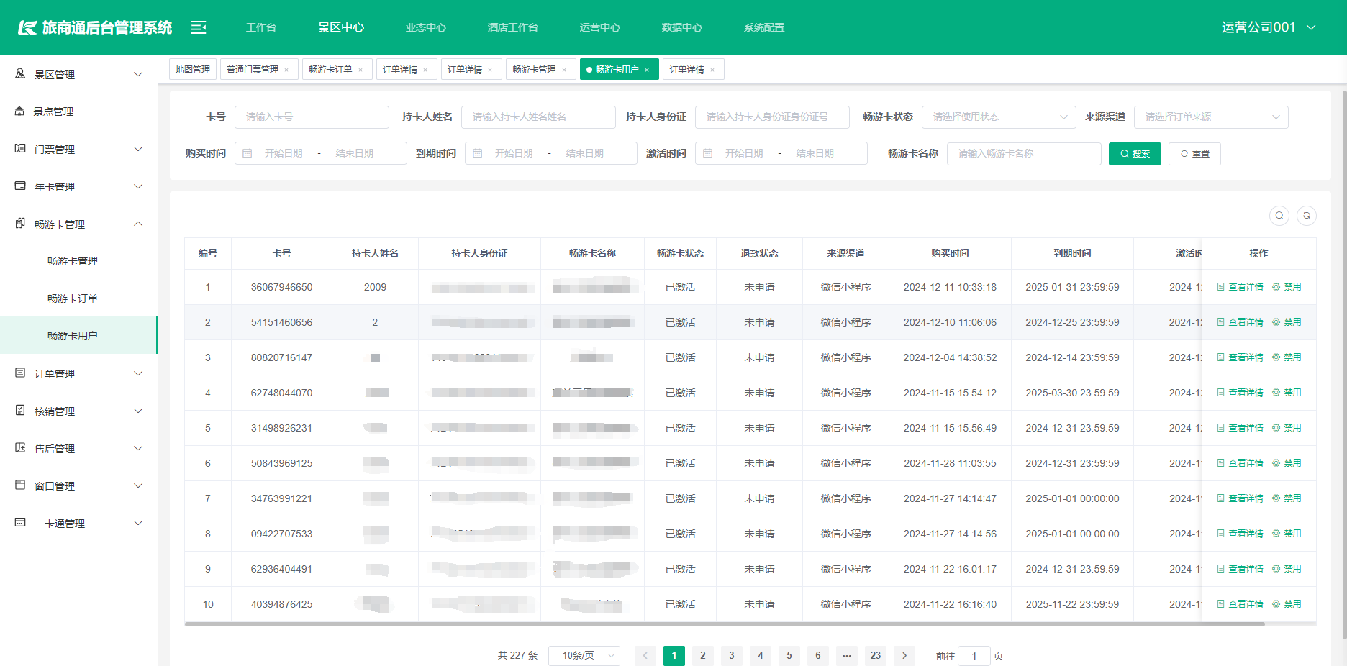Disable card 54151460656
This screenshot has width=1347, height=666.
coord(1287,322)
